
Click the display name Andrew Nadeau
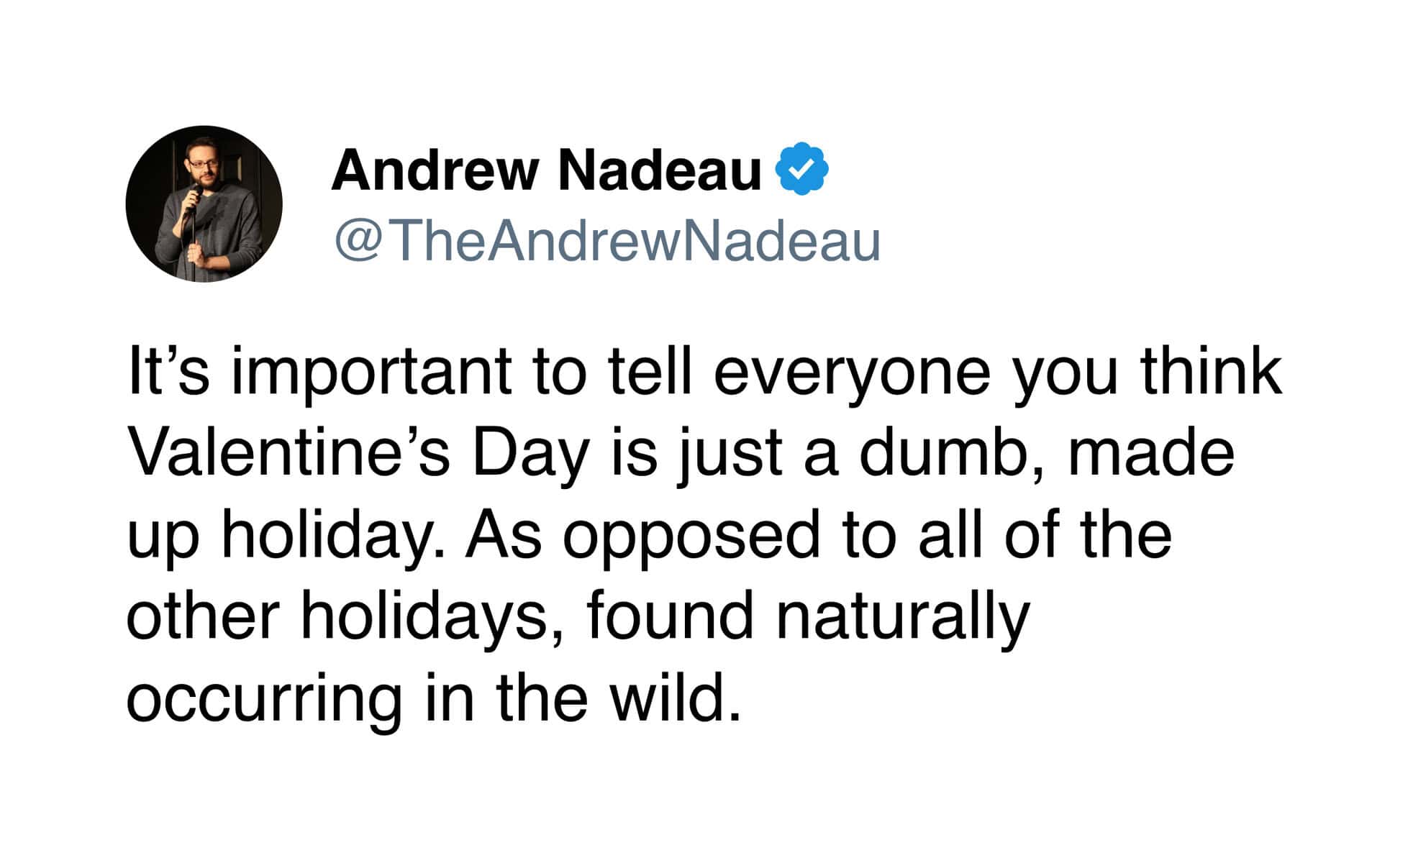545,170
